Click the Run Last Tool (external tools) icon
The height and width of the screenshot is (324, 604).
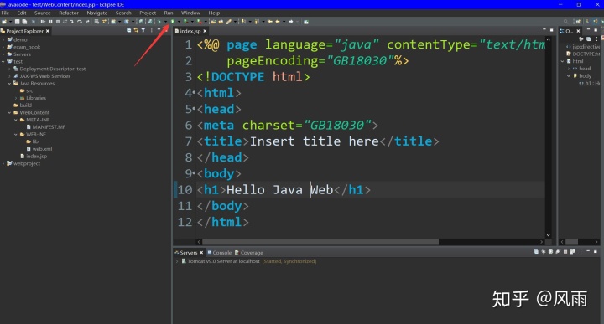point(200,22)
